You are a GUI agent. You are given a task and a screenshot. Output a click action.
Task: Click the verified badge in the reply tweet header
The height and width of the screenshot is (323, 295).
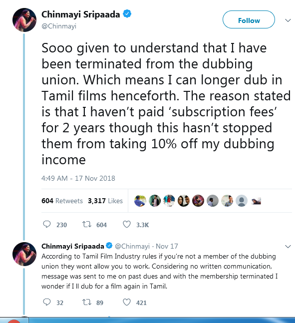click(109, 246)
